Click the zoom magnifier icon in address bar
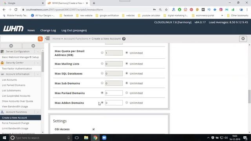 point(160,9)
